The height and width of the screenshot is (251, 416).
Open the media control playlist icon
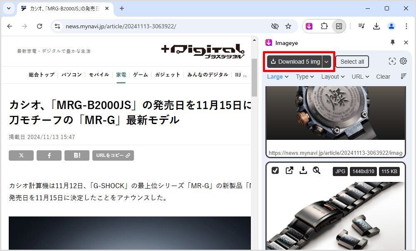(362, 26)
